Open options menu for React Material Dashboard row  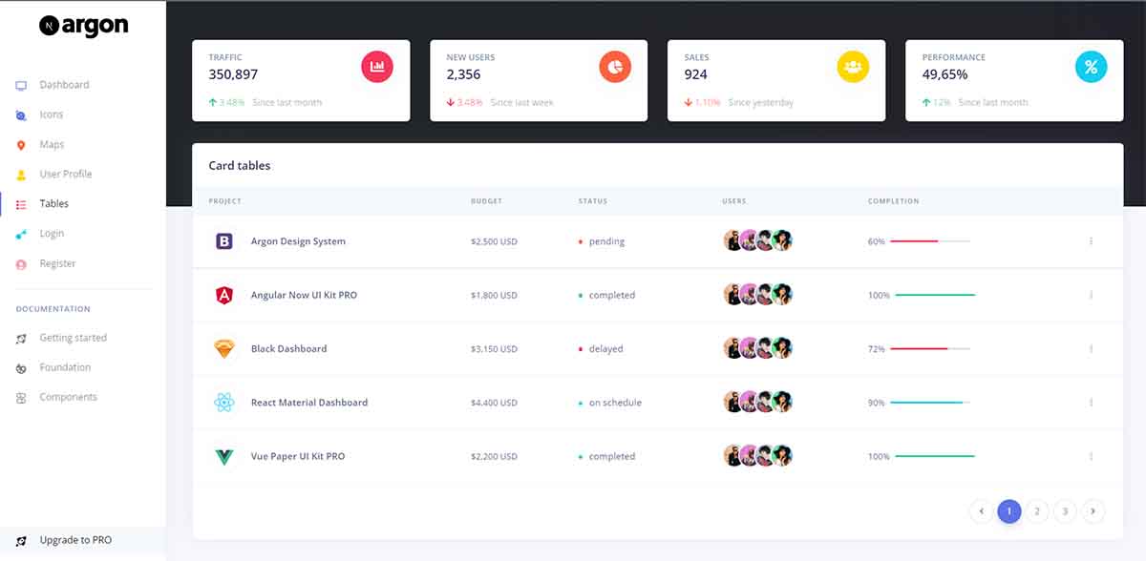click(x=1091, y=403)
